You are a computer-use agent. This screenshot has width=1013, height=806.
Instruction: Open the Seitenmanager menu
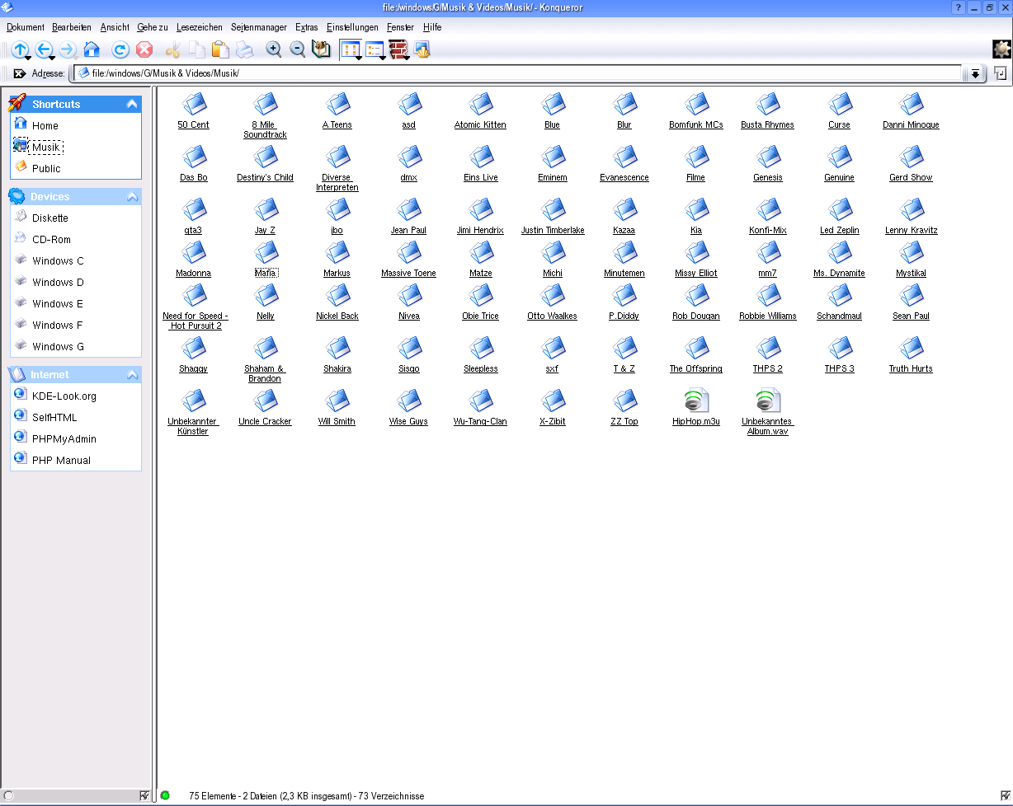tap(259, 27)
